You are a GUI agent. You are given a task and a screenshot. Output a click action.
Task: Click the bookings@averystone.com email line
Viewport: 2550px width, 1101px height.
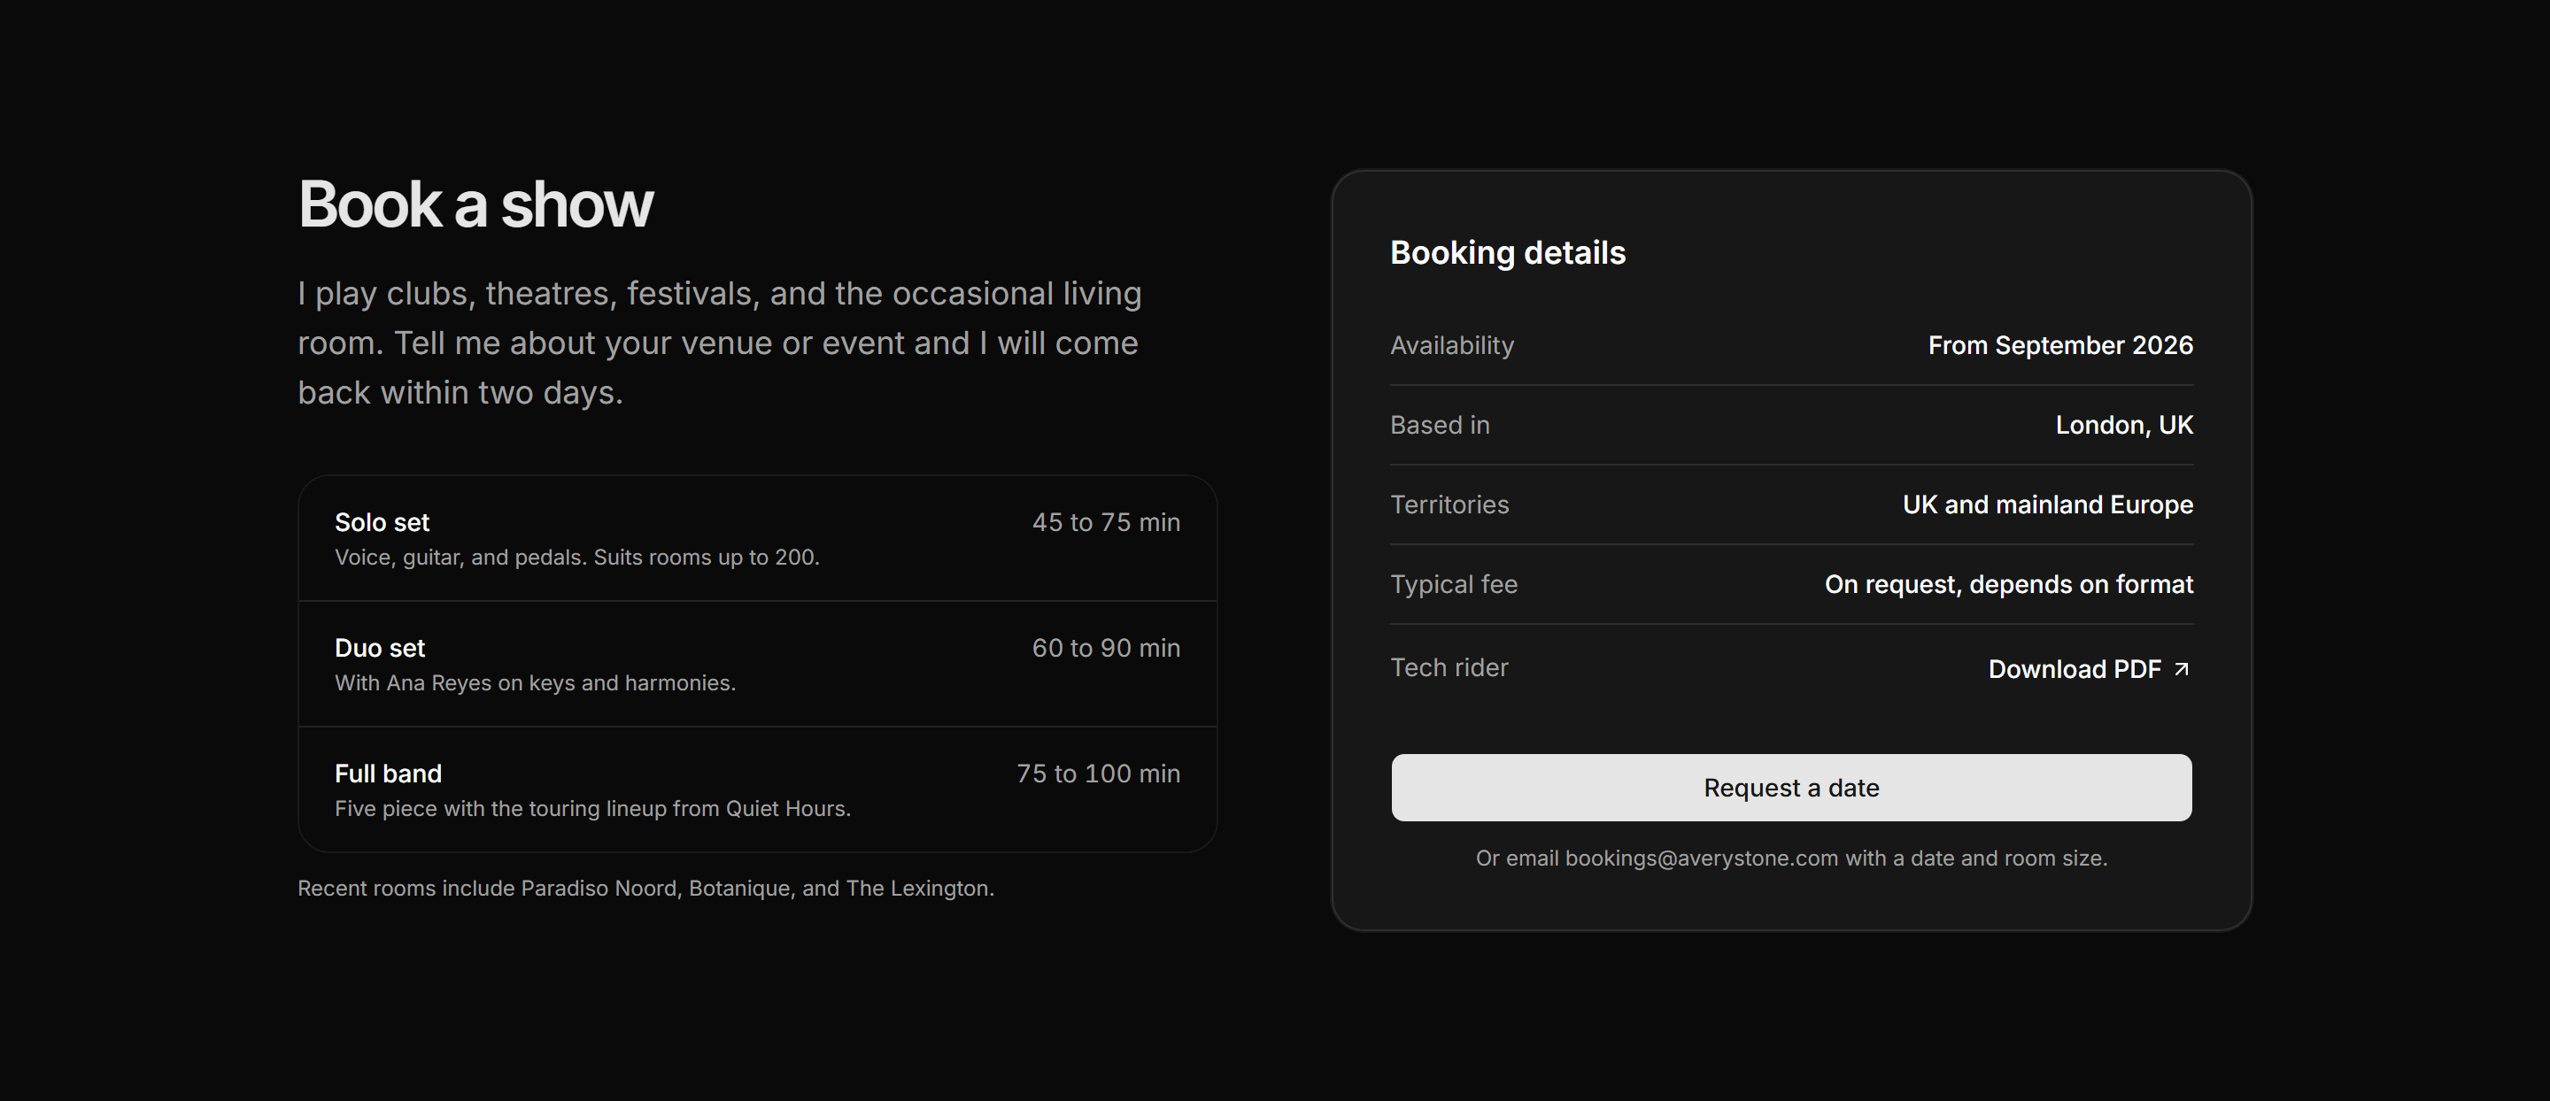point(1790,858)
